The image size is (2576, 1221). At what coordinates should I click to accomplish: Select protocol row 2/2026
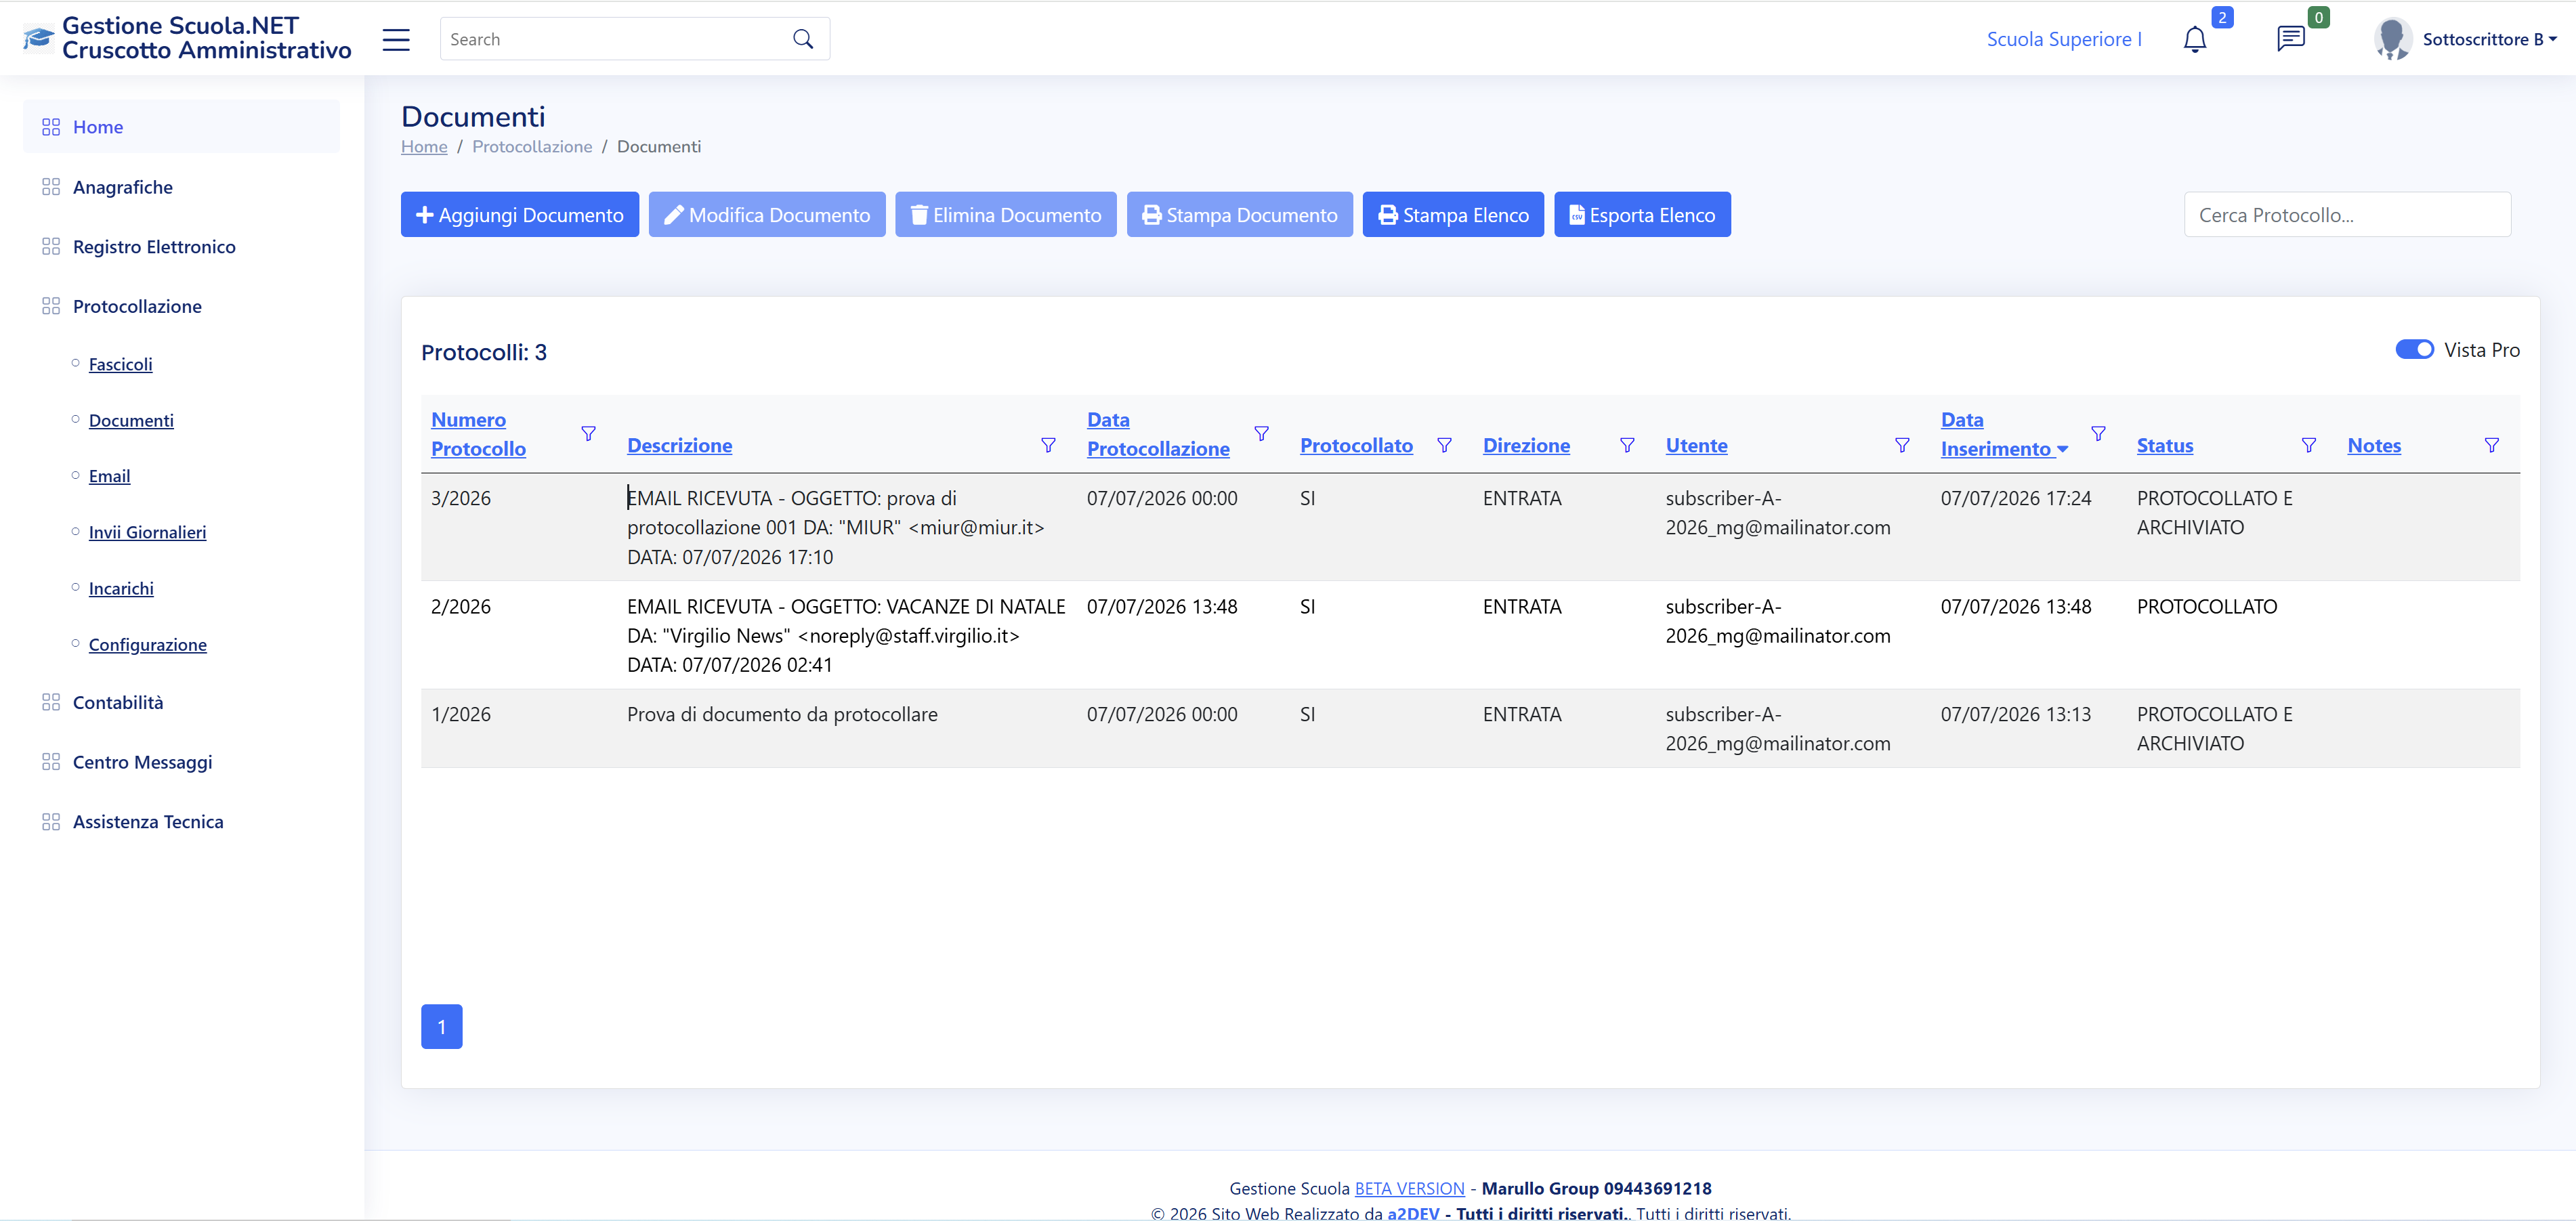point(1469,635)
